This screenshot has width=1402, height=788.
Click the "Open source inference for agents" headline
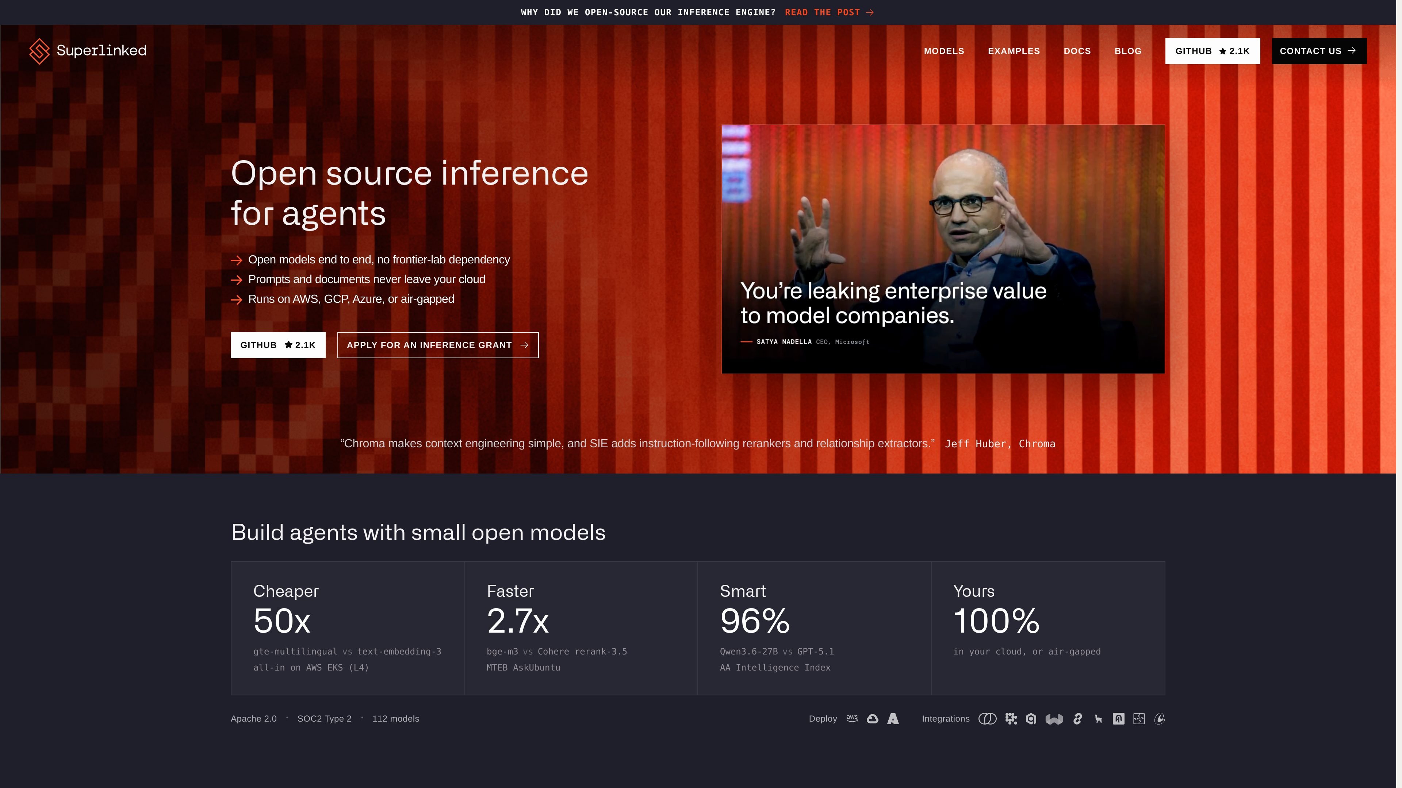(x=409, y=193)
